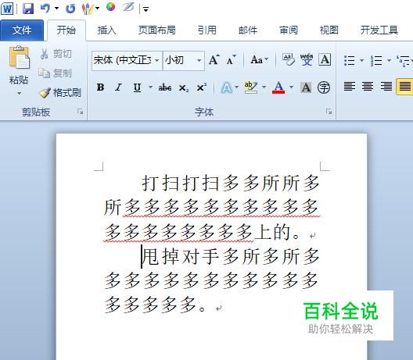Click the 剪切 cut button

point(56,54)
